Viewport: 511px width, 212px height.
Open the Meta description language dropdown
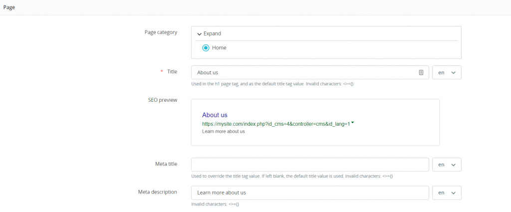point(447,193)
